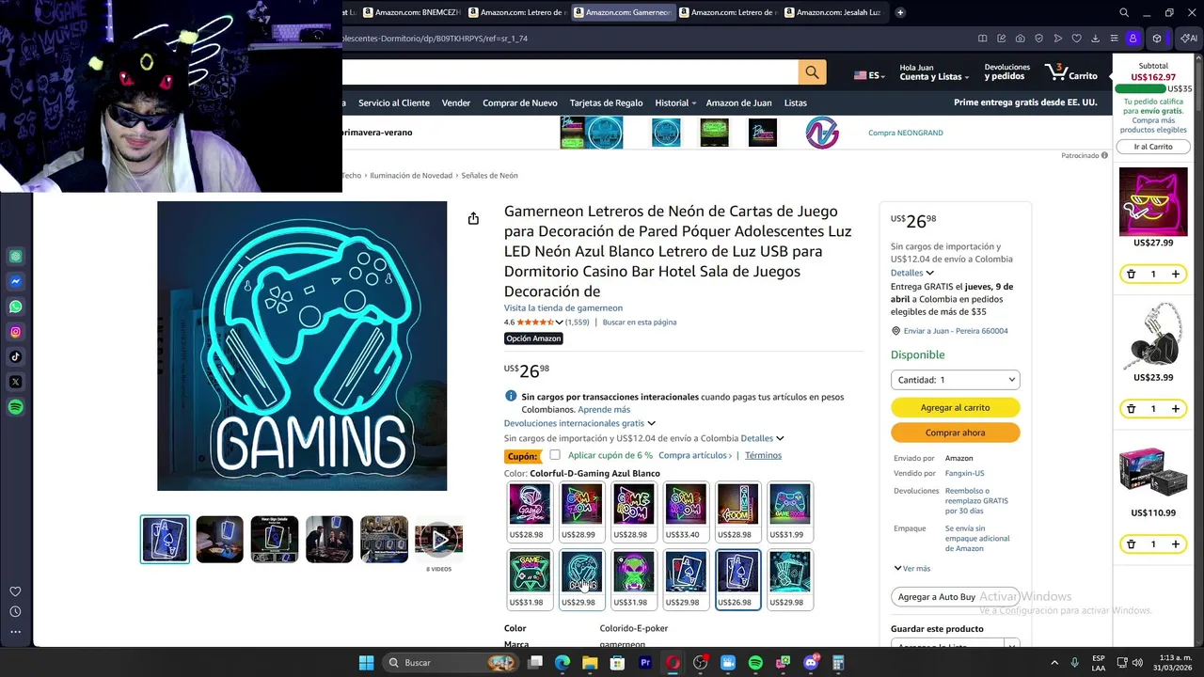
Task: Open WhatsApp in Opera sidebar
Action: [x=16, y=307]
